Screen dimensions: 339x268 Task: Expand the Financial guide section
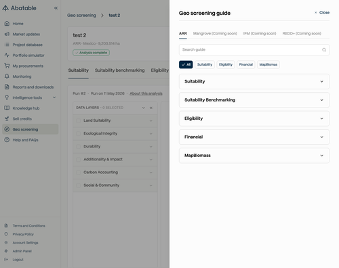pos(254,137)
